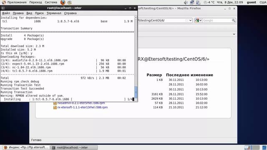Open Firefox URL bar history dropdown
267x150 pixels.
pos(190,20)
